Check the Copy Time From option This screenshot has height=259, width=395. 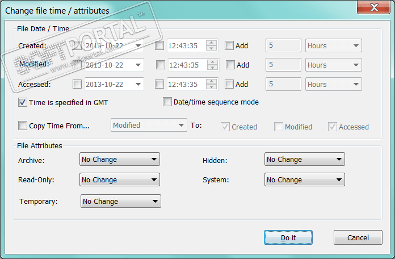(23, 126)
